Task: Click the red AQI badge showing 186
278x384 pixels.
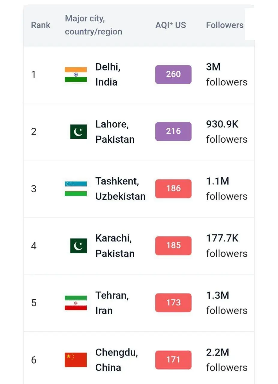Action: 173,189
